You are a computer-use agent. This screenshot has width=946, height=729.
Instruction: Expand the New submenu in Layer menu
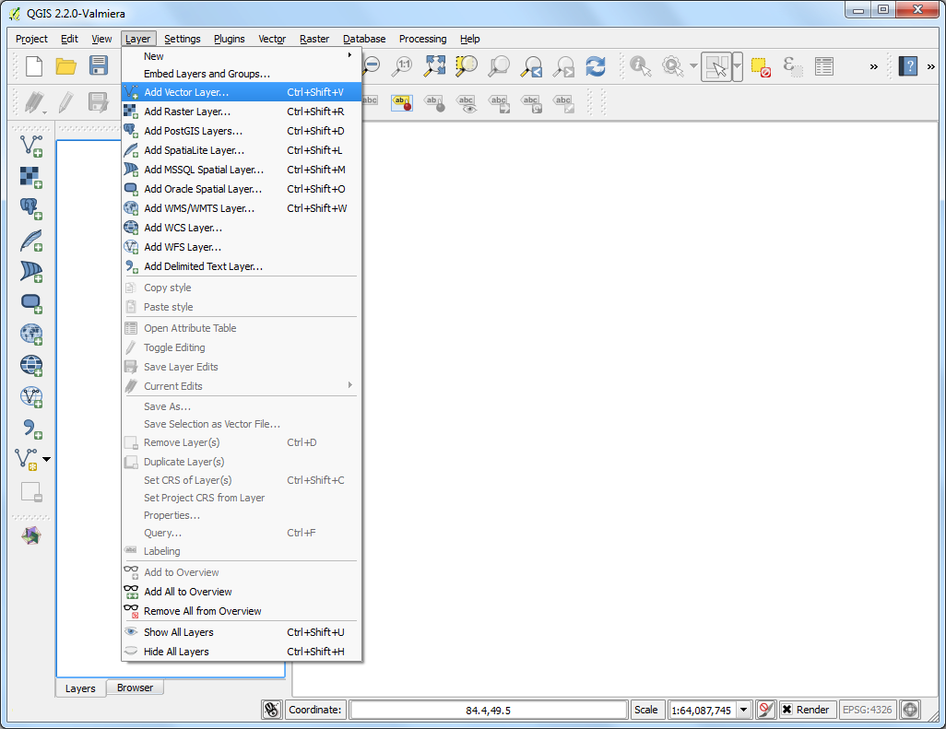coord(242,56)
